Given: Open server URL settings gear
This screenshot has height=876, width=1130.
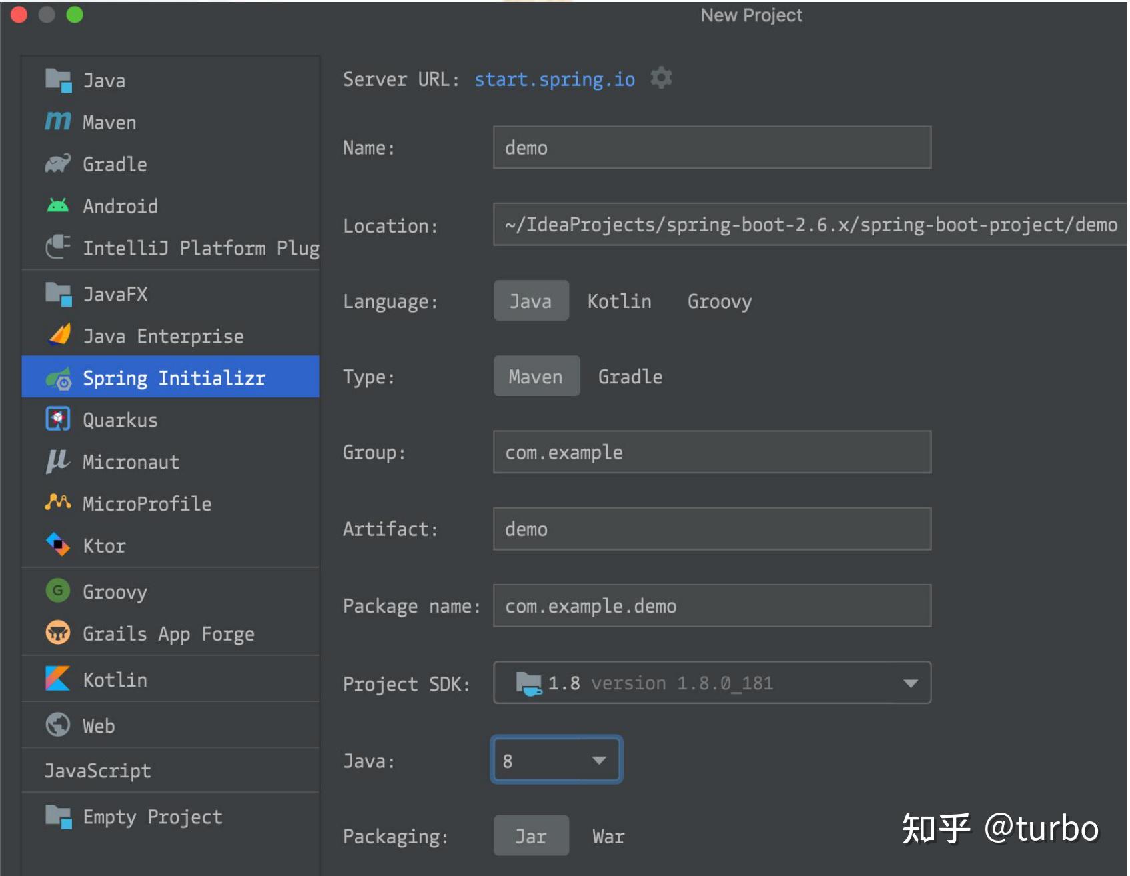Looking at the screenshot, I should pyautogui.click(x=661, y=78).
